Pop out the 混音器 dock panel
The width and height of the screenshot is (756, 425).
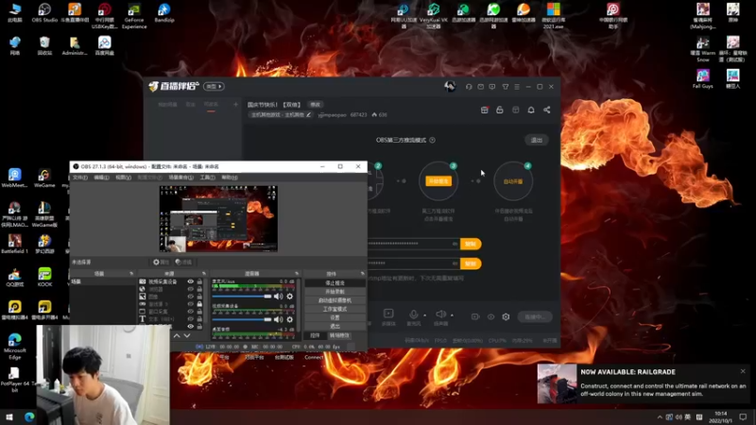click(x=297, y=274)
